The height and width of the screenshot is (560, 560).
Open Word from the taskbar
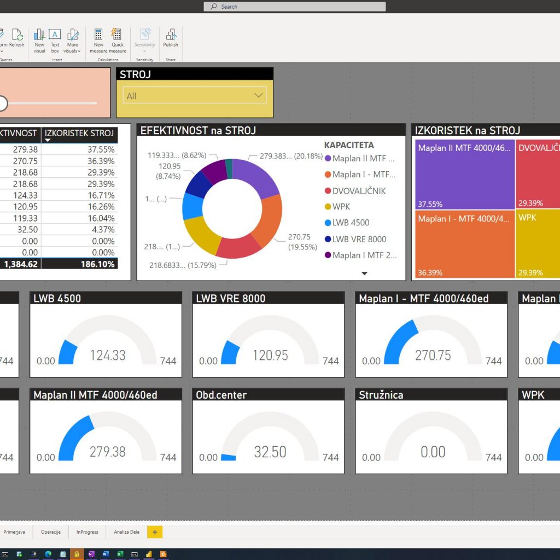click(x=106, y=555)
